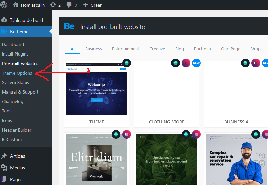Viewport: 268px width, 185px height.
Task: Click the Elementor badge on tea website card
Action: click(196, 134)
